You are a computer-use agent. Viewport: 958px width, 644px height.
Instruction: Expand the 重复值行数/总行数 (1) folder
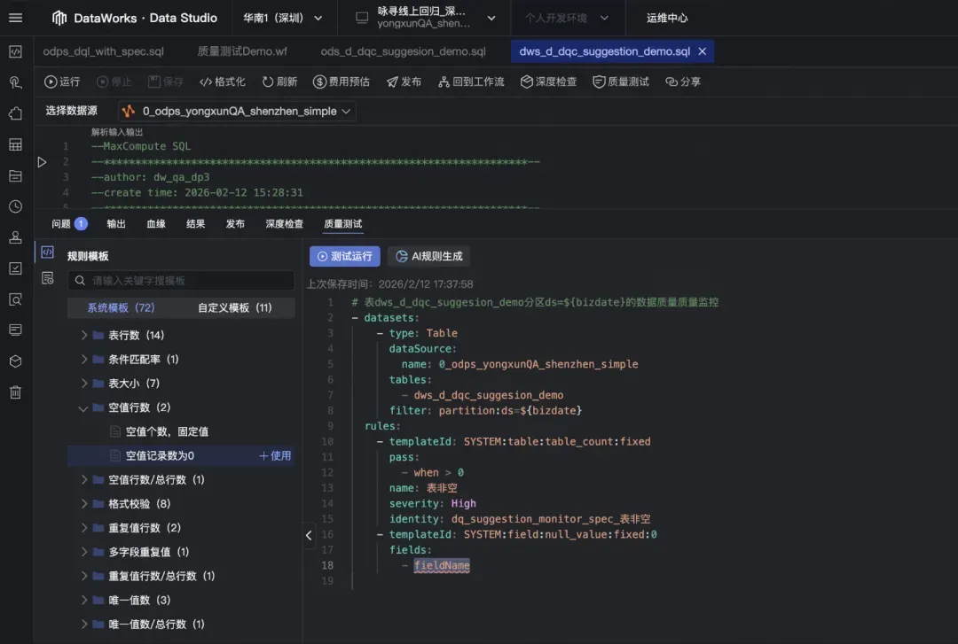(x=84, y=576)
